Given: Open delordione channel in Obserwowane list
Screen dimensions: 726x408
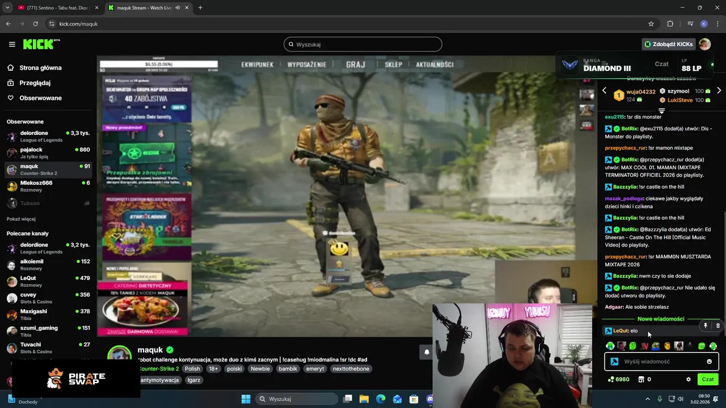Looking at the screenshot, I should coord(48,137).
